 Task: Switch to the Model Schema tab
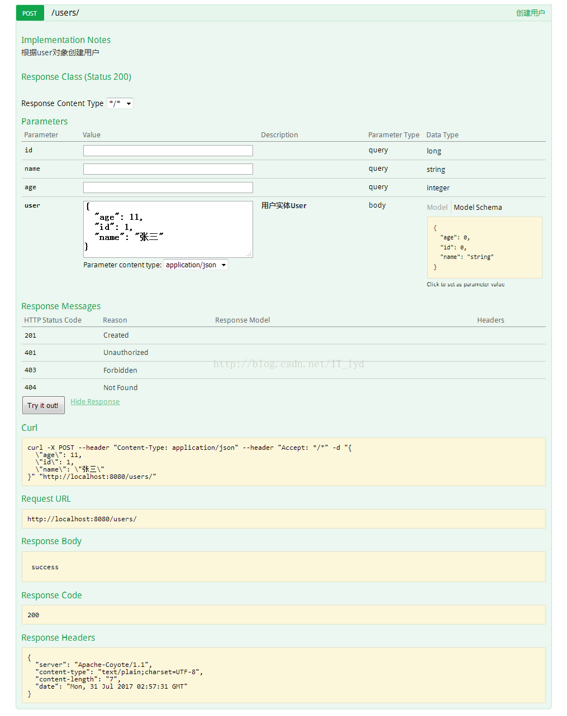pyautogui.click(x=478, y=207)
